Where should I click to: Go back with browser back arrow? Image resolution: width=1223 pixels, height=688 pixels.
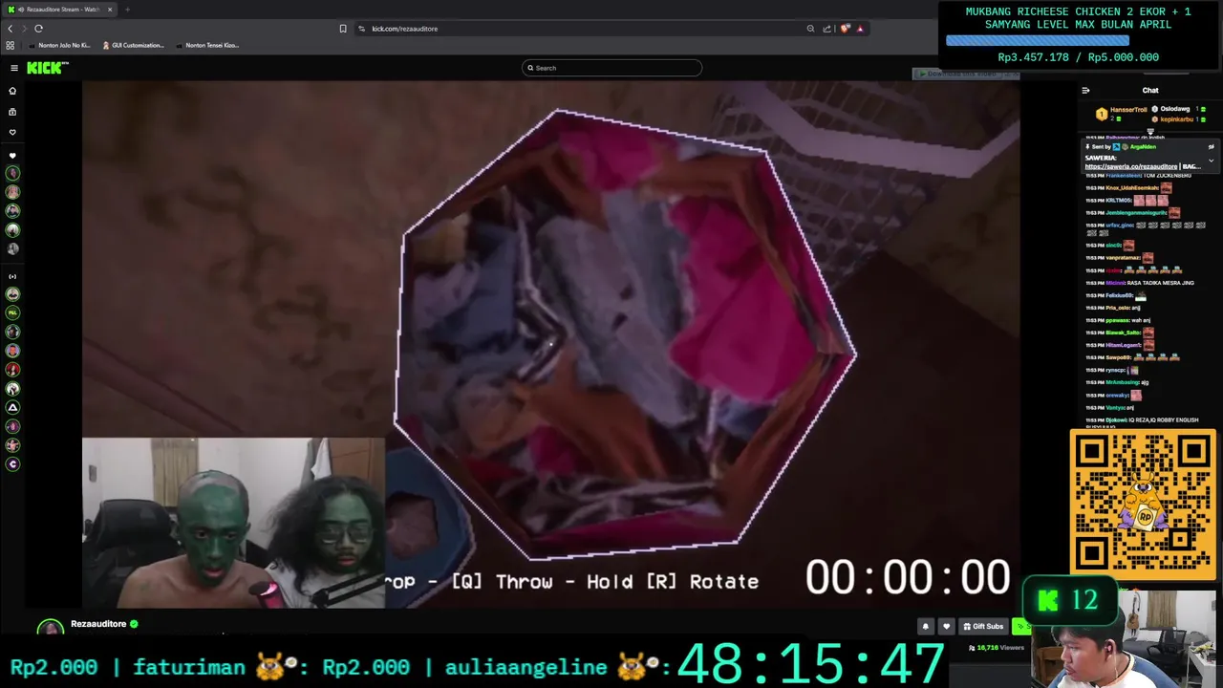[11, 29]
